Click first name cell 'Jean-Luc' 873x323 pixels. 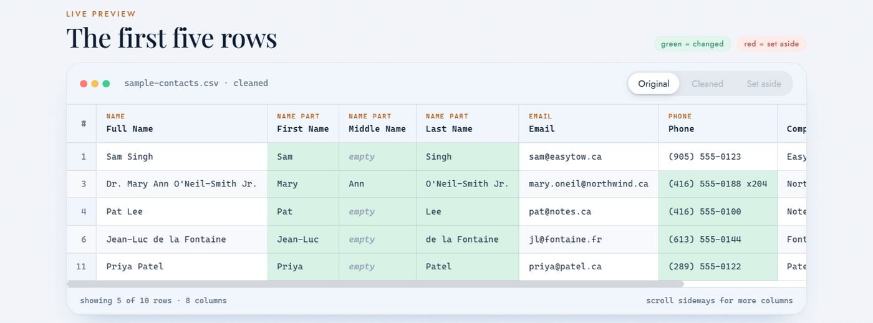(303, 239)
